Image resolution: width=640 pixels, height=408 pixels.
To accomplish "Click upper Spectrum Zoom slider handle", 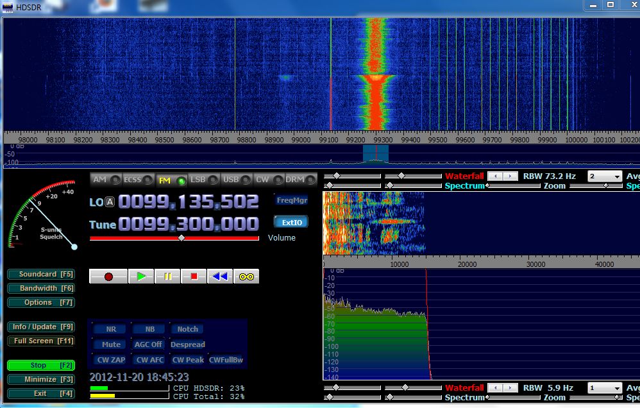I will pyautogui.click(x=606, y=186).
